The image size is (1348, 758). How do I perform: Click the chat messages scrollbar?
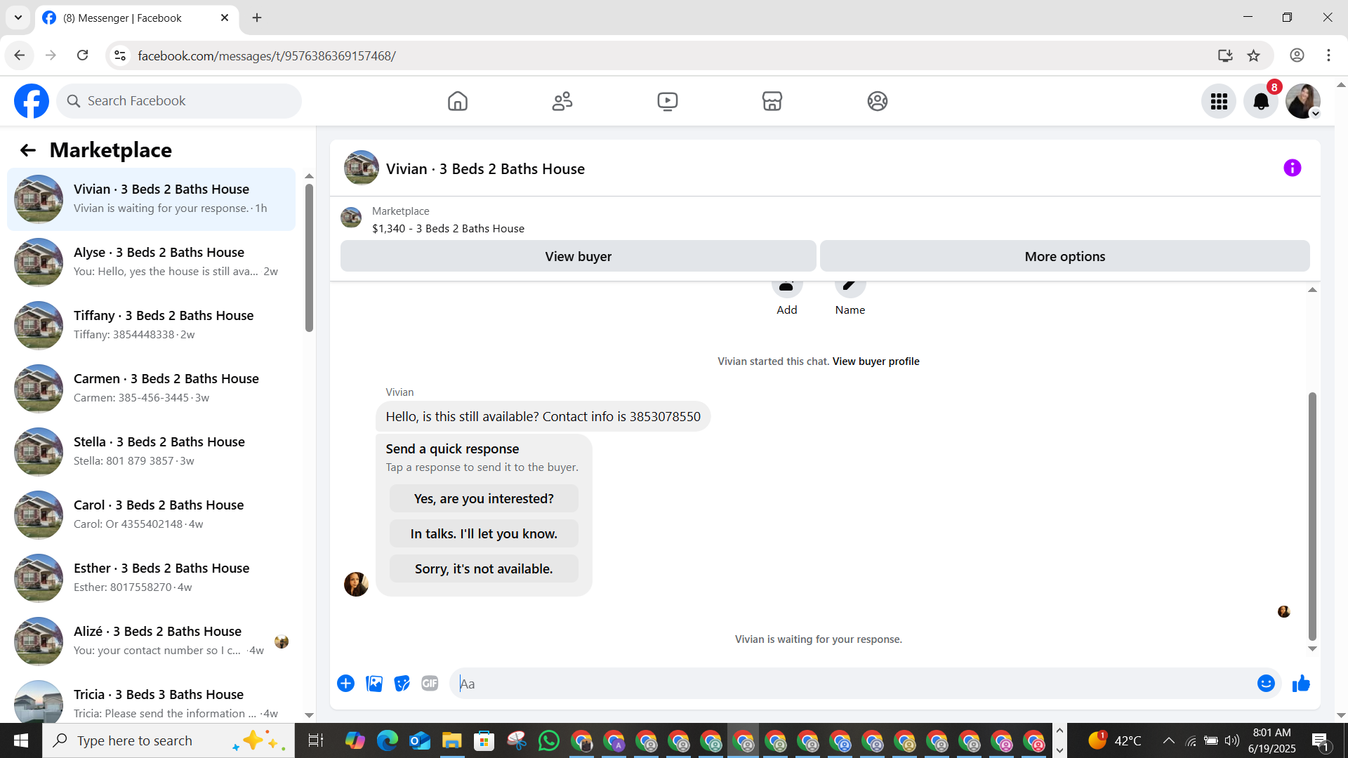click(x=1312, y=516)
